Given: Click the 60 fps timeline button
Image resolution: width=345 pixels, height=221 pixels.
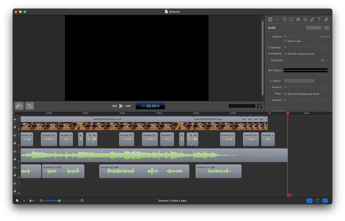Looking at the screenshot, I should 325,201.
